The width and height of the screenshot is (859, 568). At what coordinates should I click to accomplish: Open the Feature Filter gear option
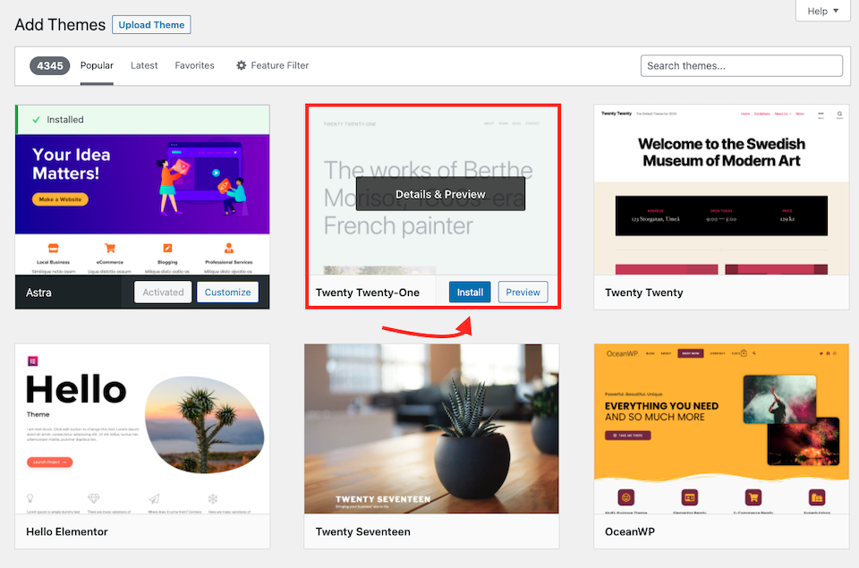(x=272, y=65)
